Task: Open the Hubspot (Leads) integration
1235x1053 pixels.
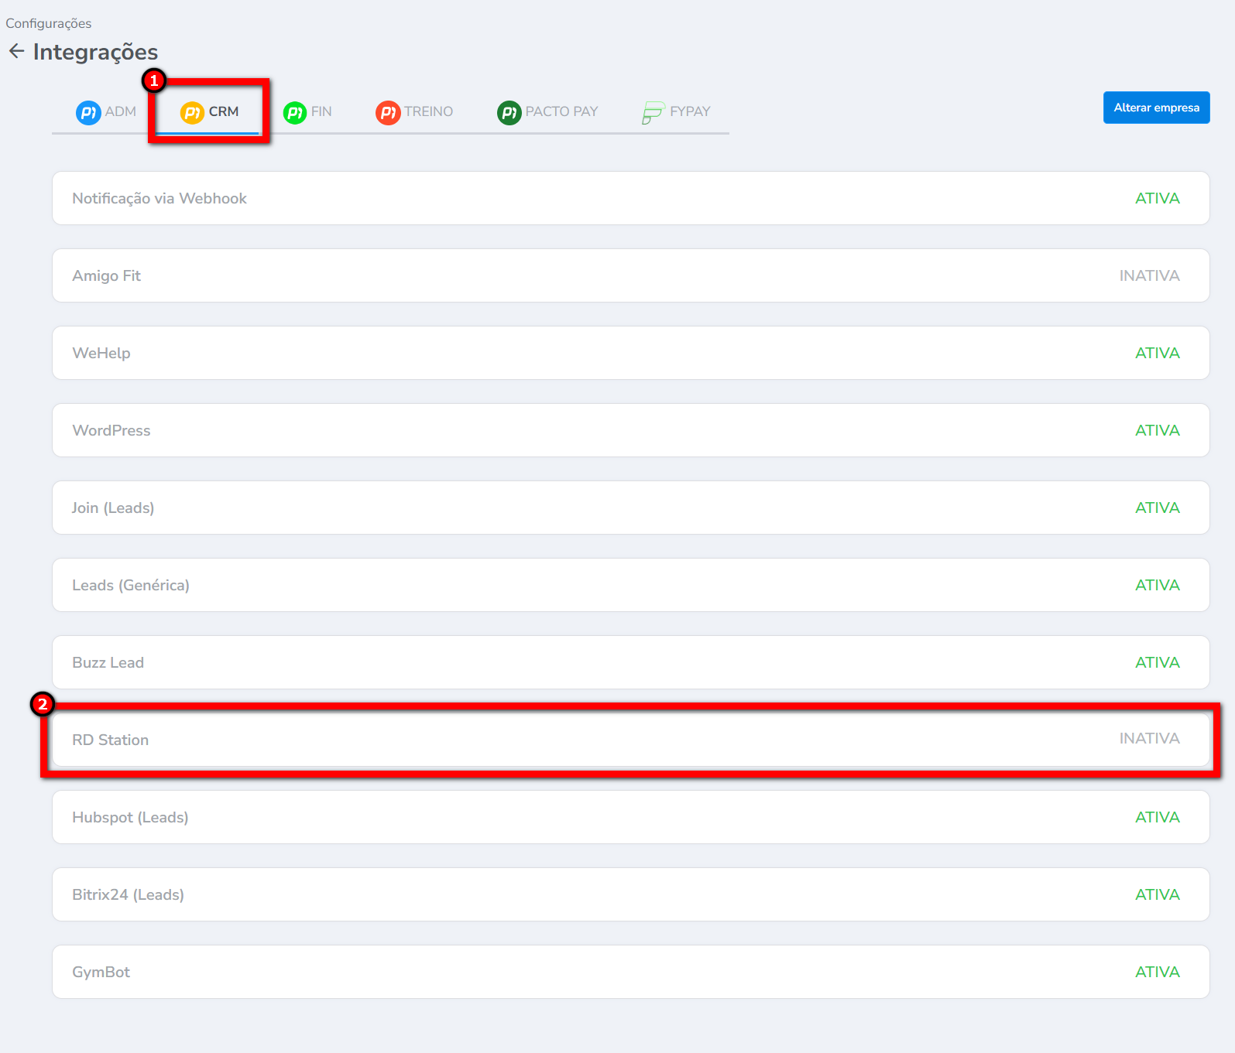Action: [130, 817]
